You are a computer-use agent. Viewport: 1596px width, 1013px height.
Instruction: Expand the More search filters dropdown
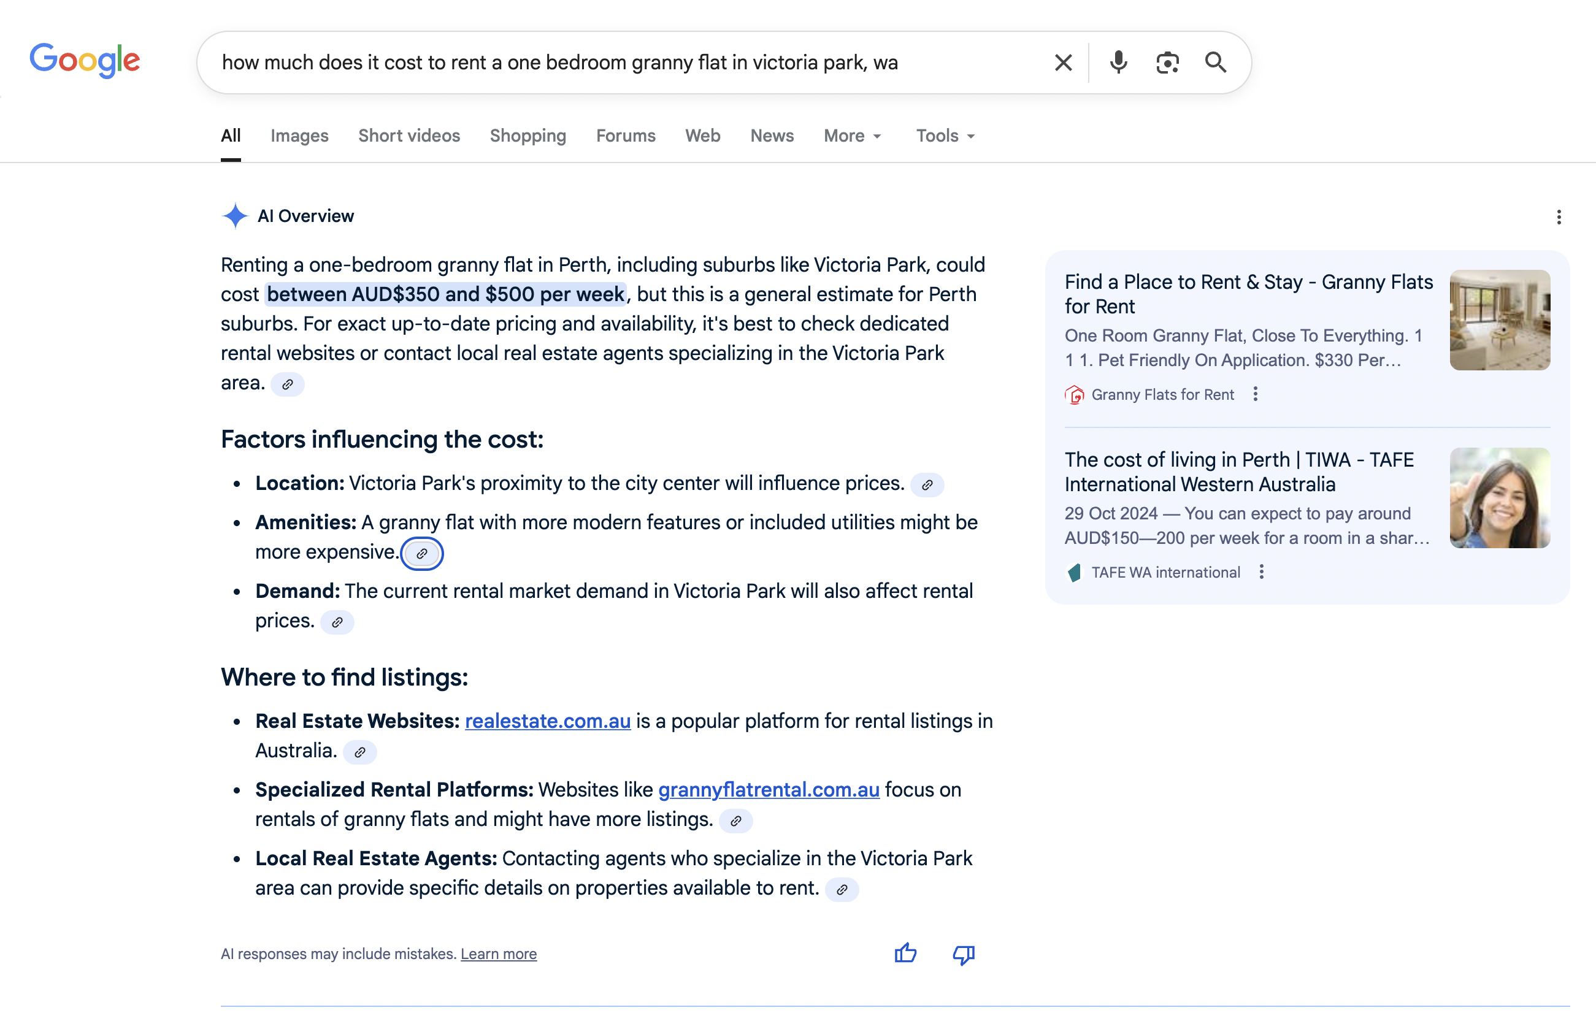tap(853, 136)
